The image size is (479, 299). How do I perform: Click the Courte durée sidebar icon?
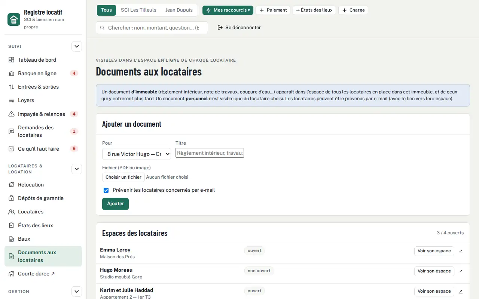pyautogui.click(x=11, y=274)
